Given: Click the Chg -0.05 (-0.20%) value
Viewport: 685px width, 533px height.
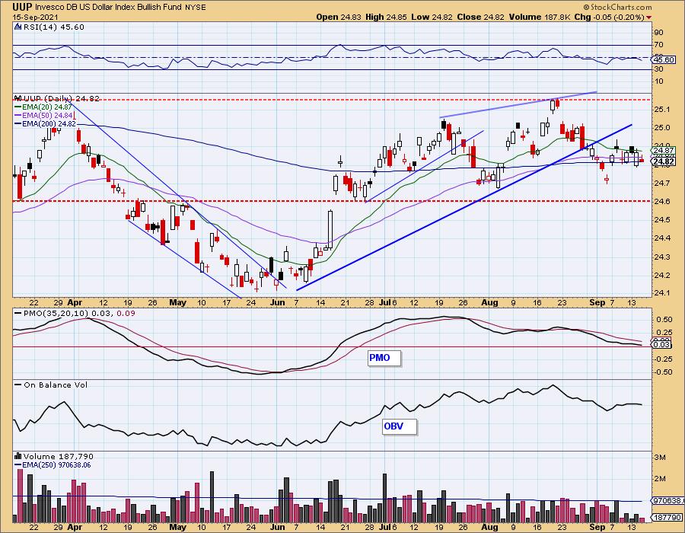Looking at the screenshot, I should tap(609, 17).
